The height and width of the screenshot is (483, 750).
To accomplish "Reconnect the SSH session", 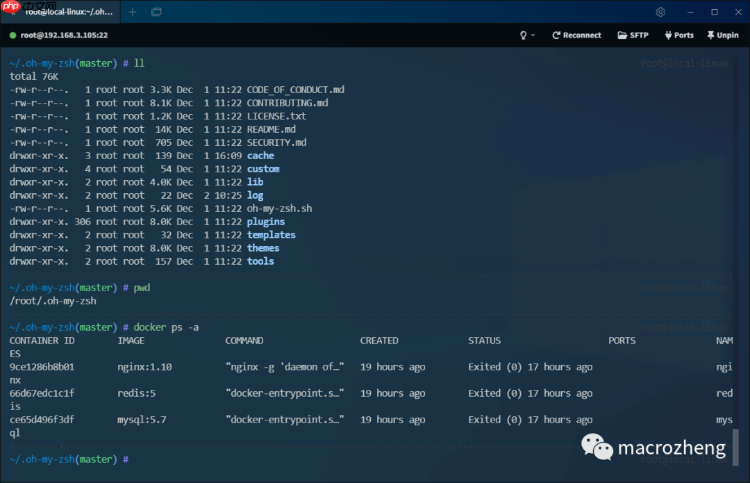I will [576, 35].
